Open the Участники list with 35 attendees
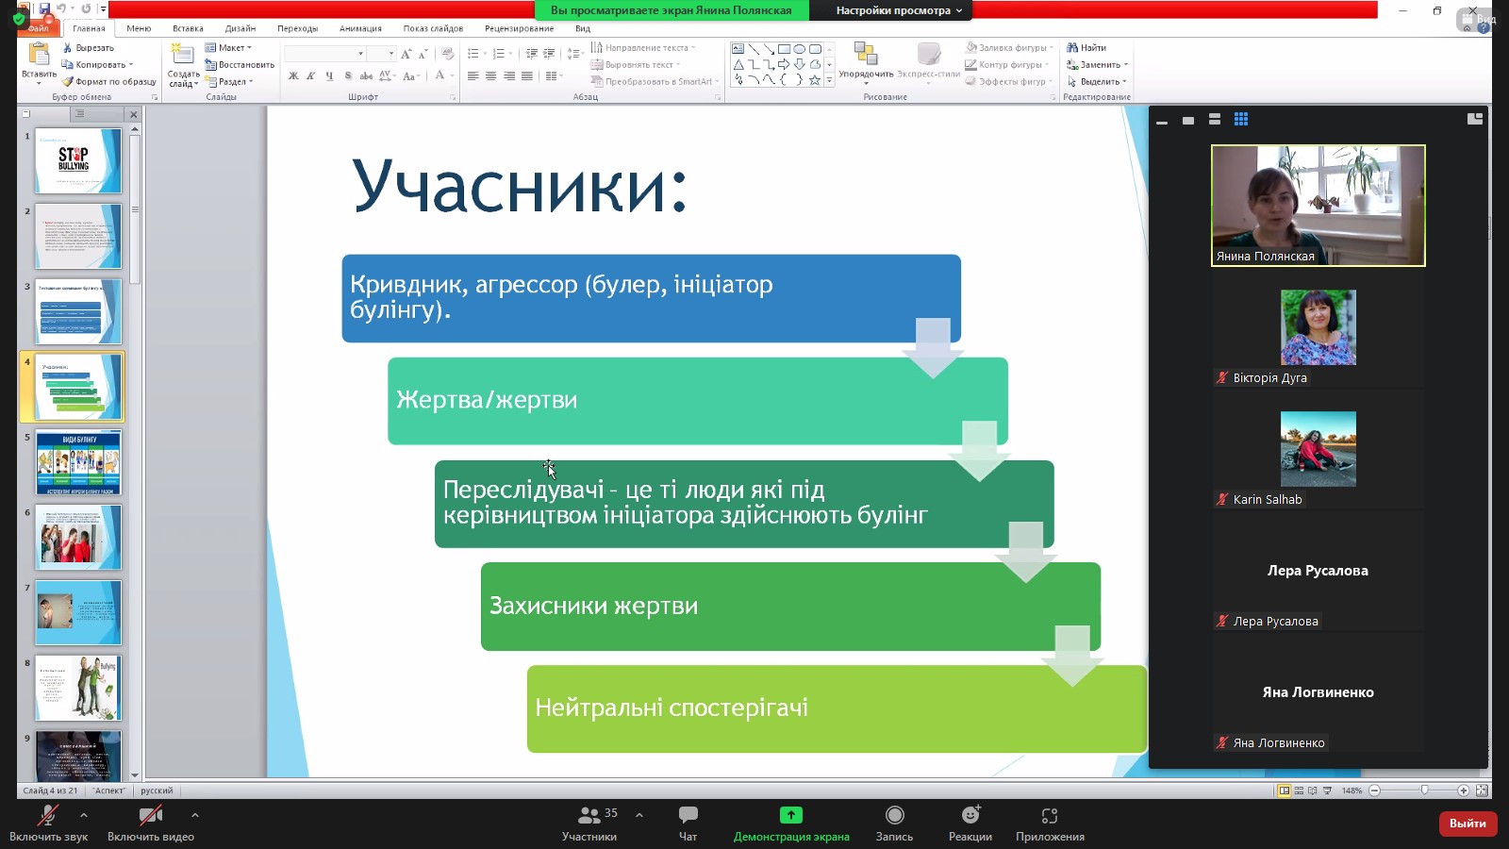 [590, 823]
